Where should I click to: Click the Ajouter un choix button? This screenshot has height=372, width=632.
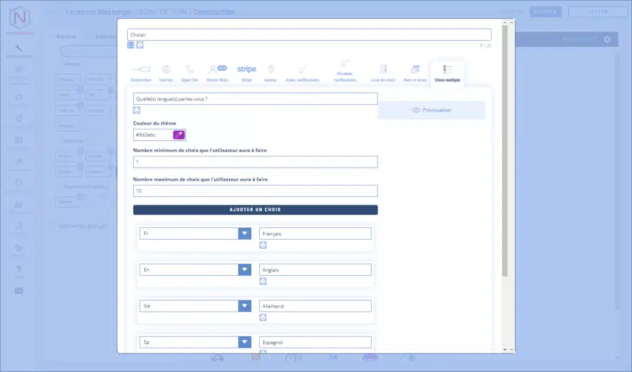pos(255,210)
